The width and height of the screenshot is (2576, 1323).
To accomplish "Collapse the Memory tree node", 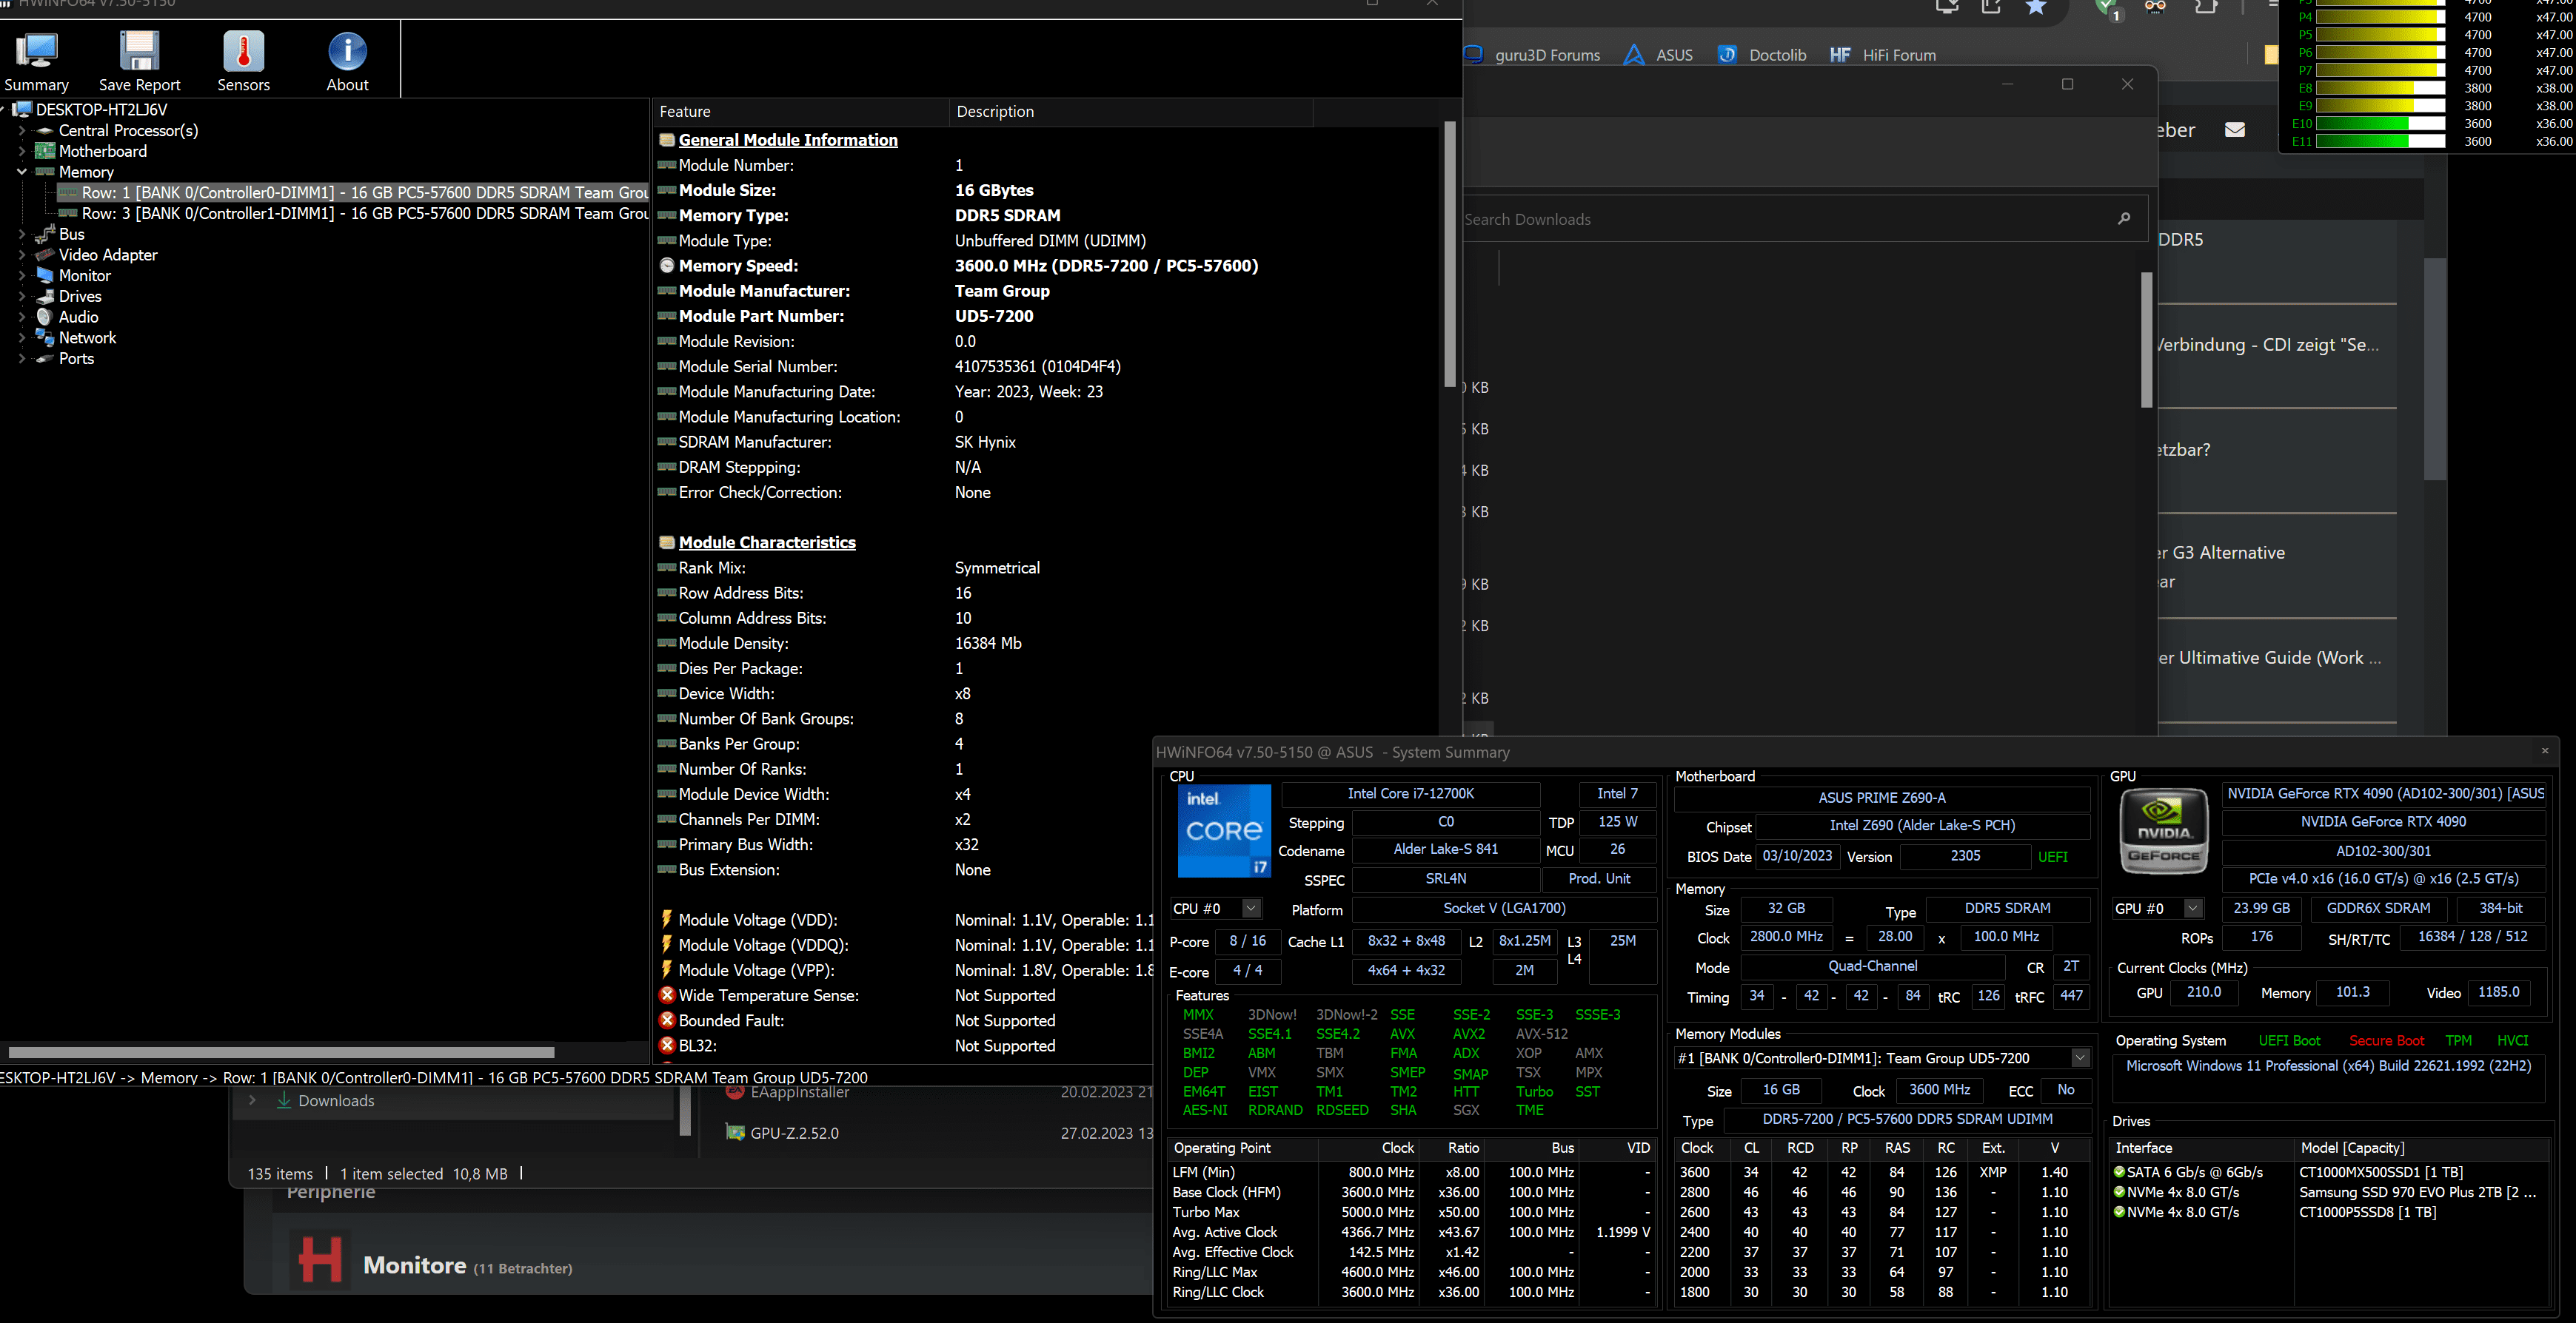I will [22, 172].
